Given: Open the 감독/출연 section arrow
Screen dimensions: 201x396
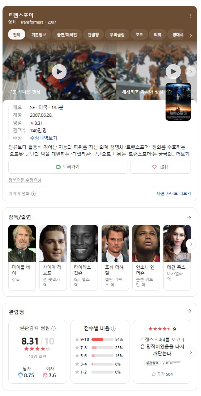Looking at the screenshot, I should 189,218.
